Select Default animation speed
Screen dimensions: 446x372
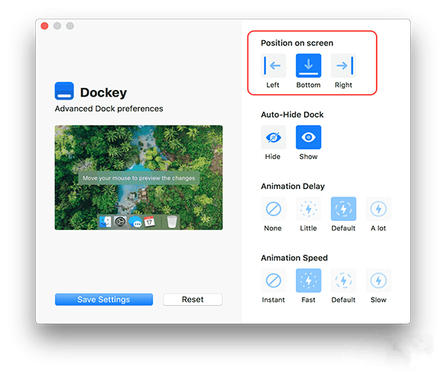coord(343,280)
